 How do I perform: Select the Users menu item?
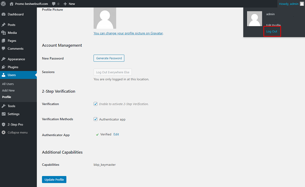(x=18, y=75)
